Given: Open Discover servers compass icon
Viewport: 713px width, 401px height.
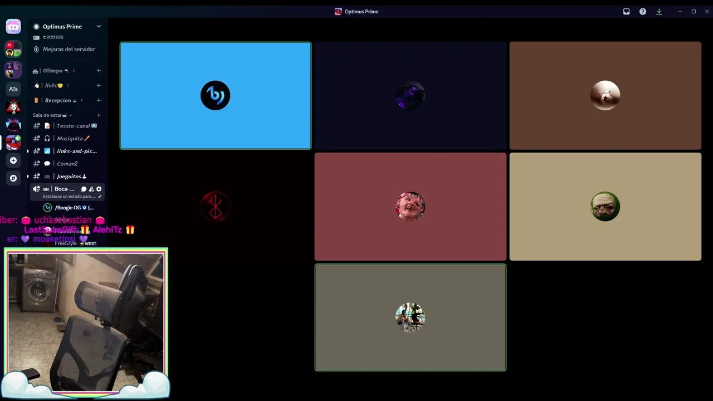Looking at the screenshot, I should [13, 178].
